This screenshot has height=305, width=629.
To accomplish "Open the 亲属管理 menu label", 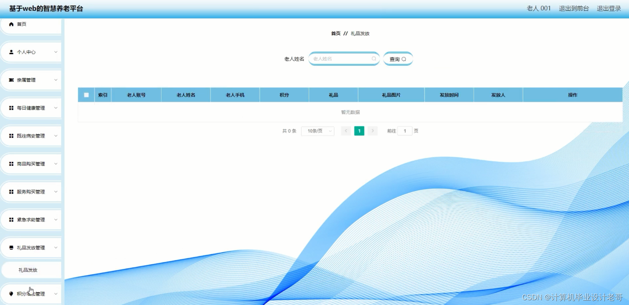I will (x=26, y=80).
